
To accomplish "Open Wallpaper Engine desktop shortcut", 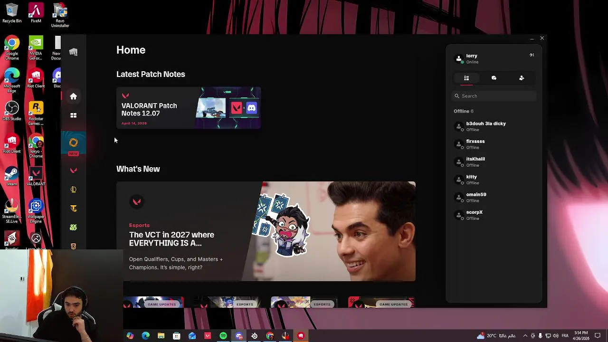I will [36, 211].
